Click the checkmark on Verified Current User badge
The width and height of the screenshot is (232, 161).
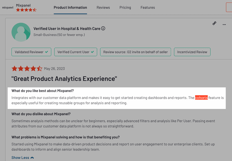click(93, 52)
